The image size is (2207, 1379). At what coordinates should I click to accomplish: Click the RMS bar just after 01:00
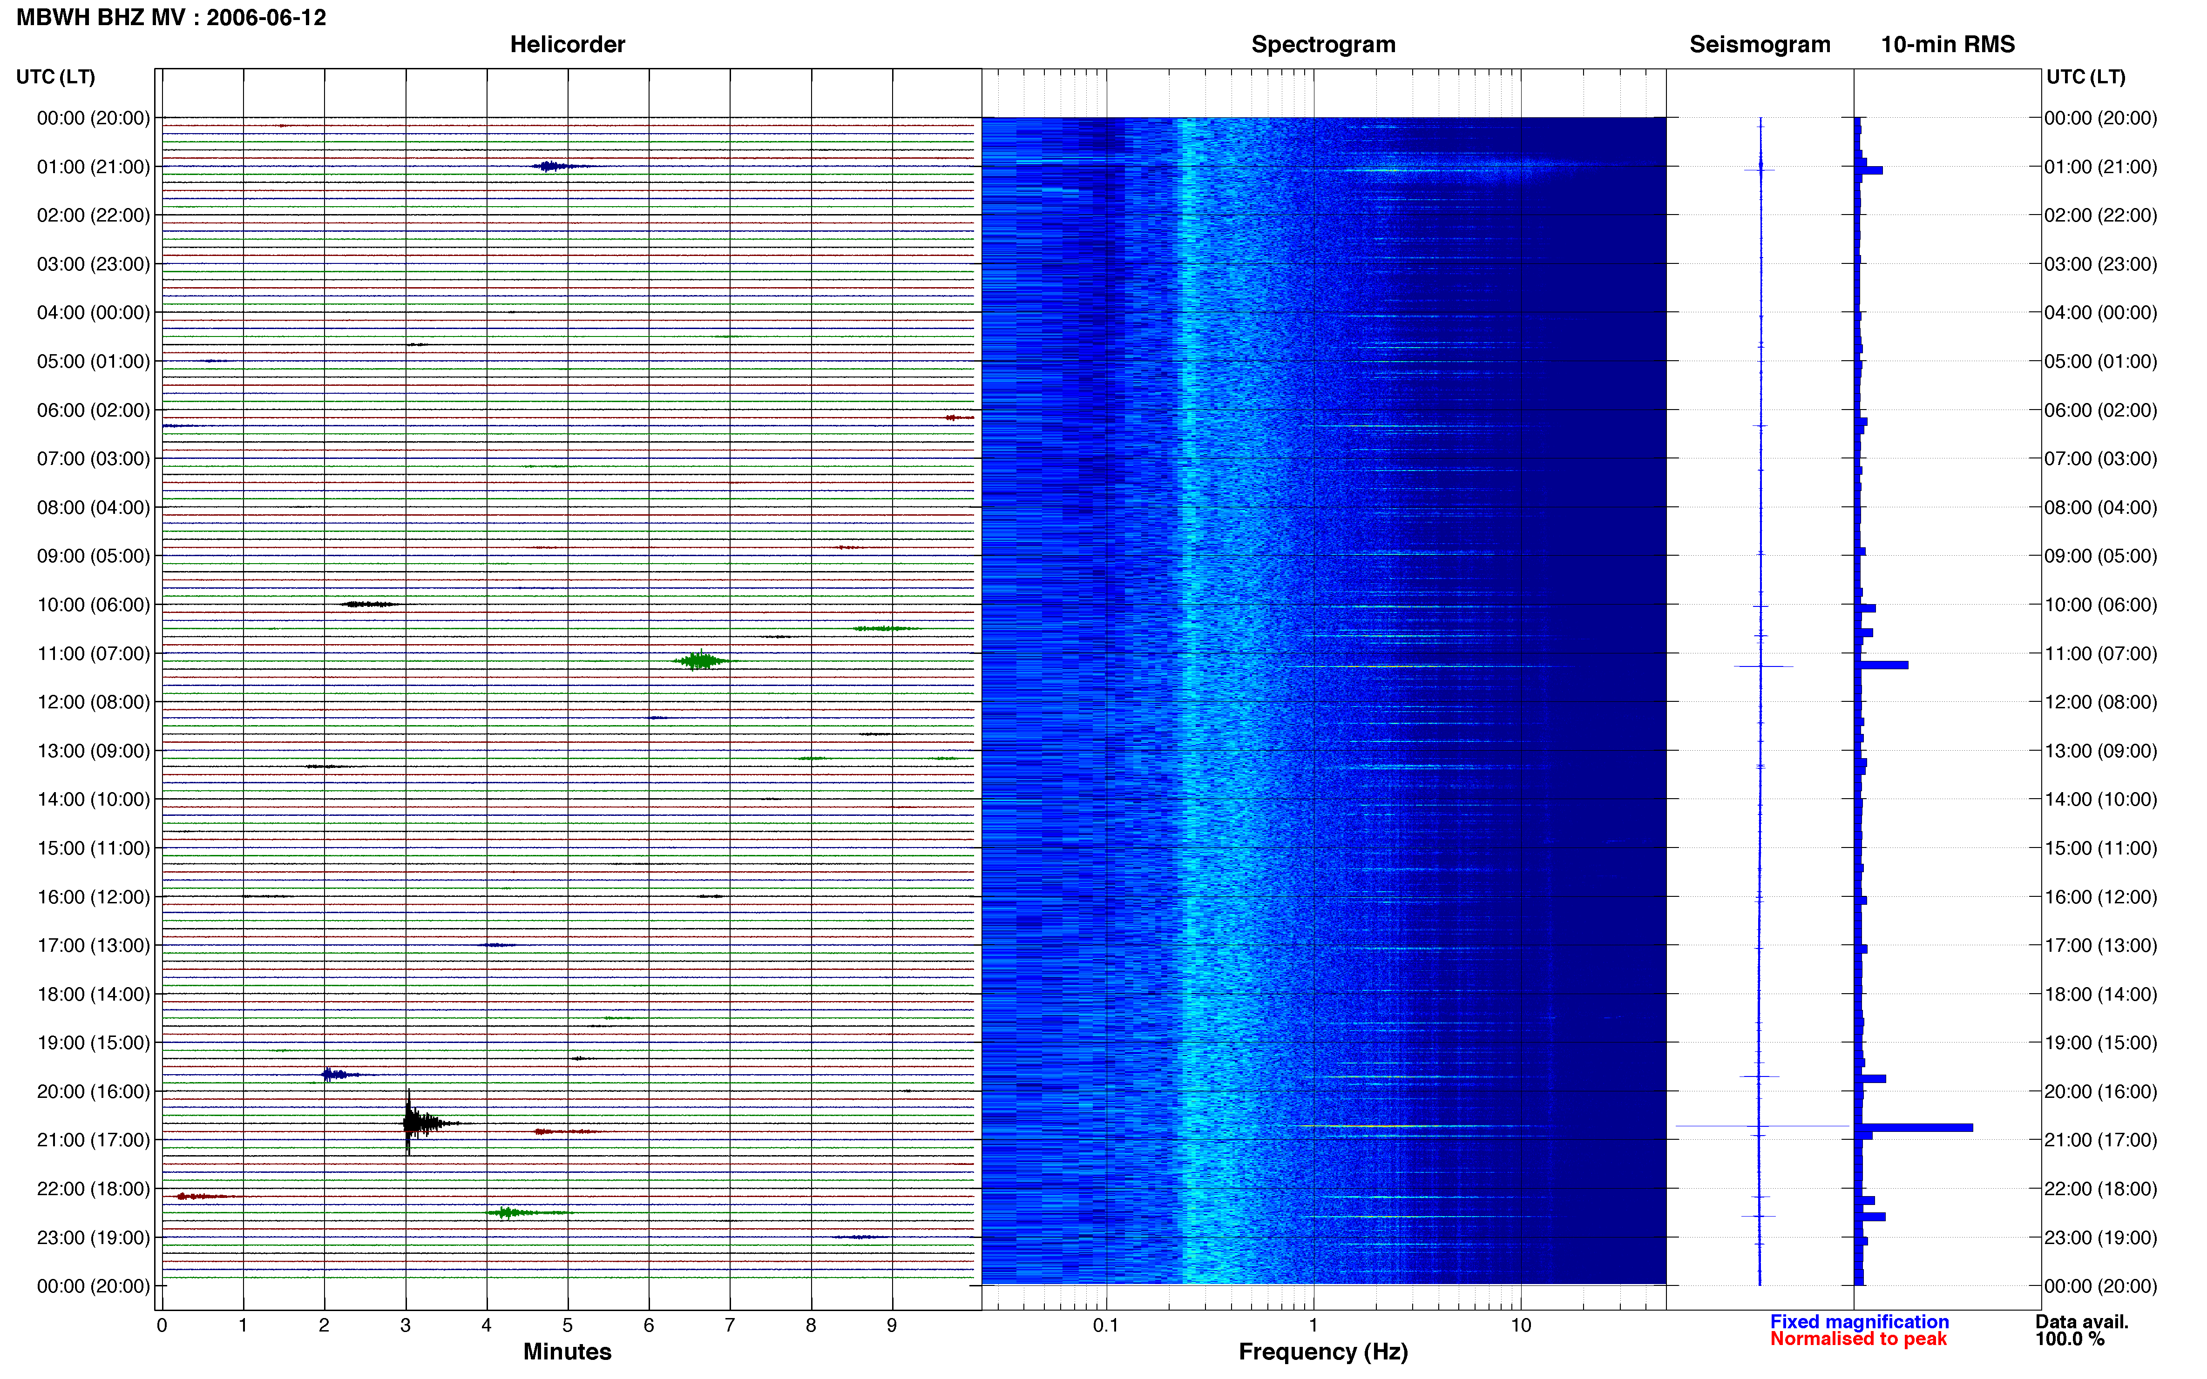(1869, 170)
